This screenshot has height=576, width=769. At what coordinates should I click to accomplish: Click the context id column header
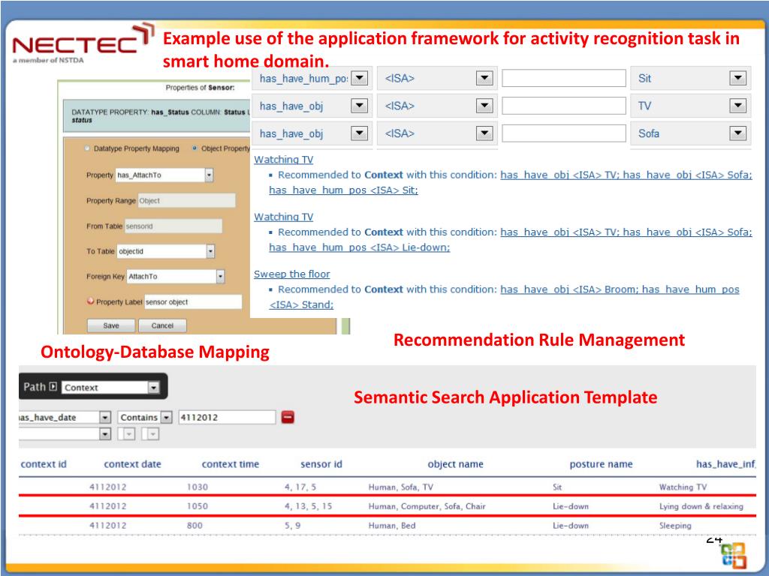click(x=43, y=464)
